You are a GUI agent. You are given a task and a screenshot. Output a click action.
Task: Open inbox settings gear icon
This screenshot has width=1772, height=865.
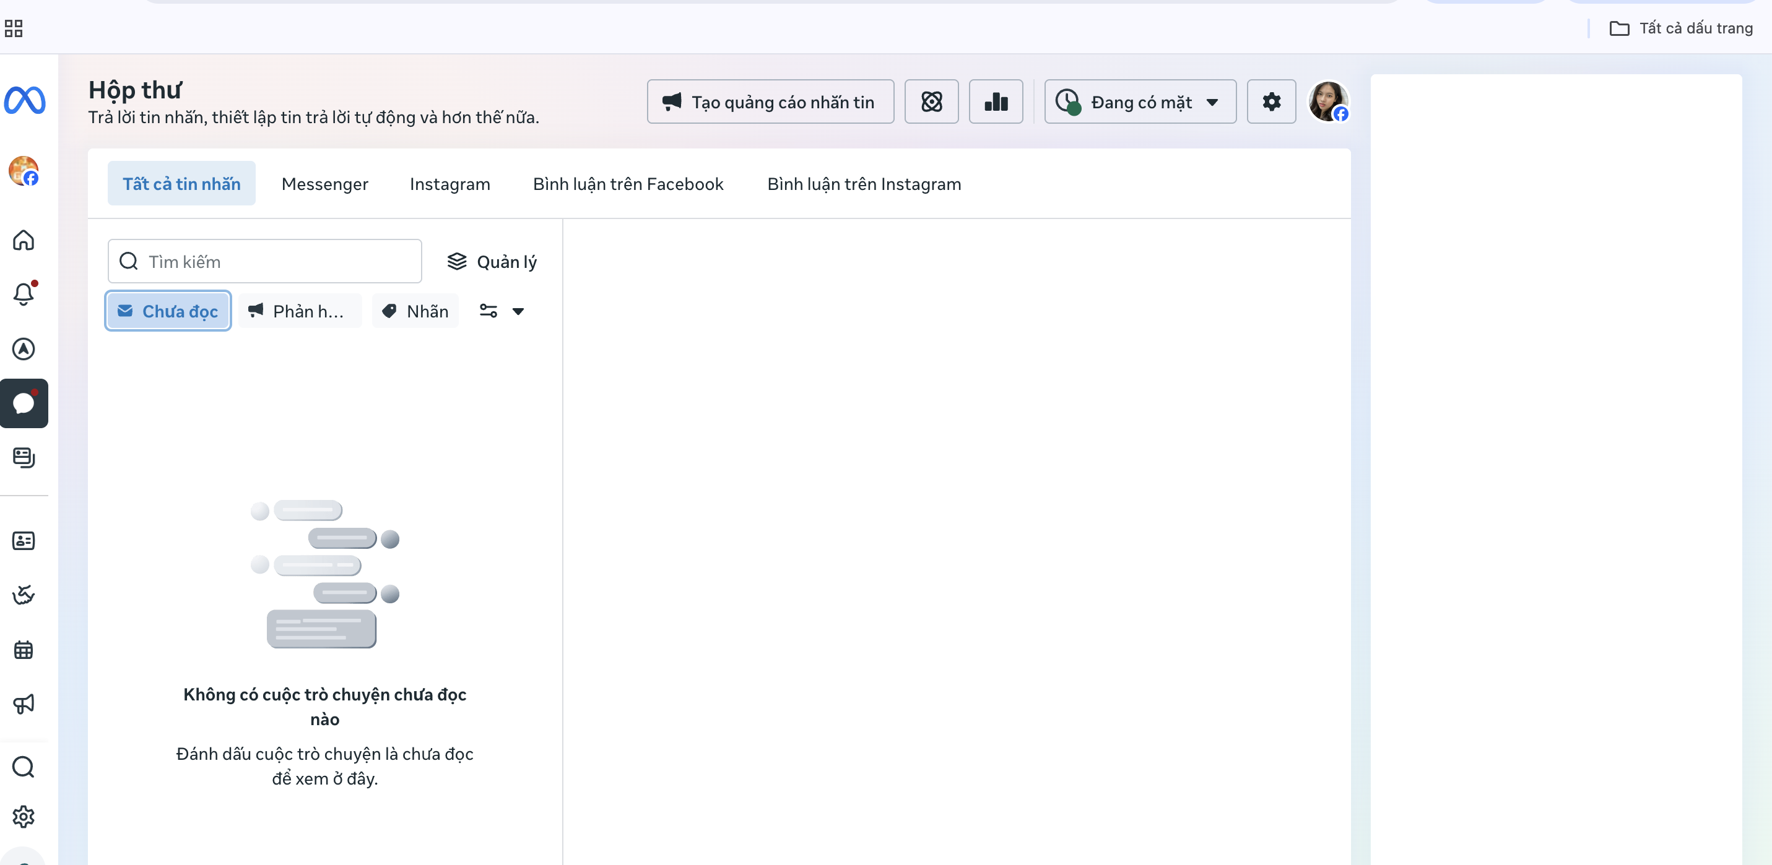pos(1270,101)
